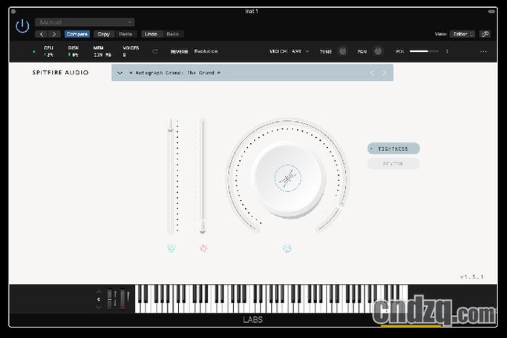
Task: Click the red dynamics icon below slider
Action: point(203,248)
